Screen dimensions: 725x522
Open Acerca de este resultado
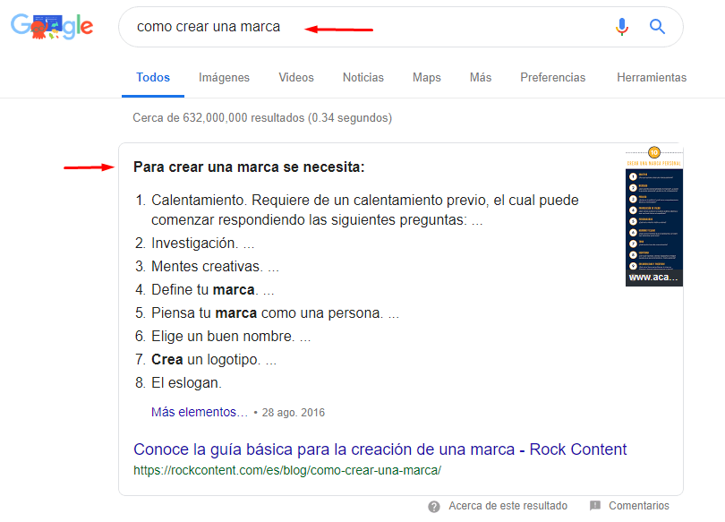click(507, 506)
